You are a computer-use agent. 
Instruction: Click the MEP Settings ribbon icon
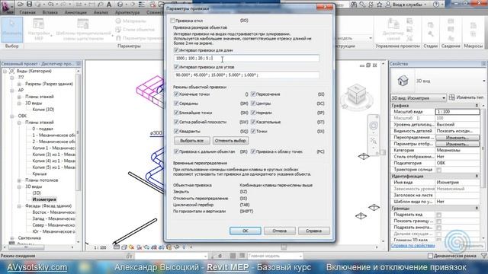(39, 24)
